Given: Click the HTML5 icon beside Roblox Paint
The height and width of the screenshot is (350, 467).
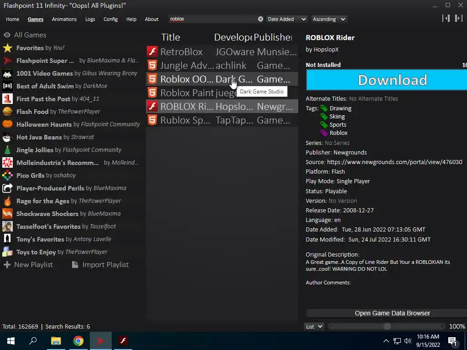Looking at the screenshot, I should click(x=152, y=93).
